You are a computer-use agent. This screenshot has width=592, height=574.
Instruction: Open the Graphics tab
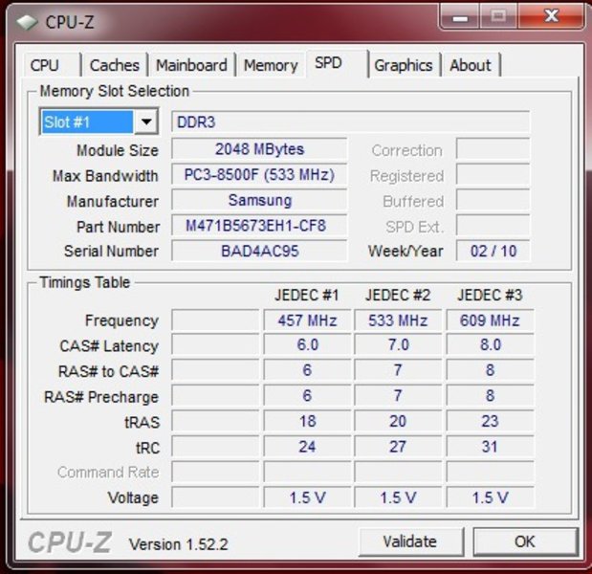click(x=404, y=65)
